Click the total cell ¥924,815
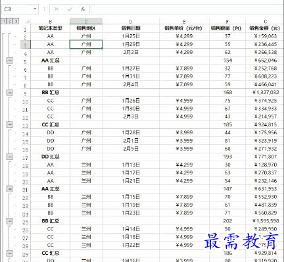 pos(265,124)
